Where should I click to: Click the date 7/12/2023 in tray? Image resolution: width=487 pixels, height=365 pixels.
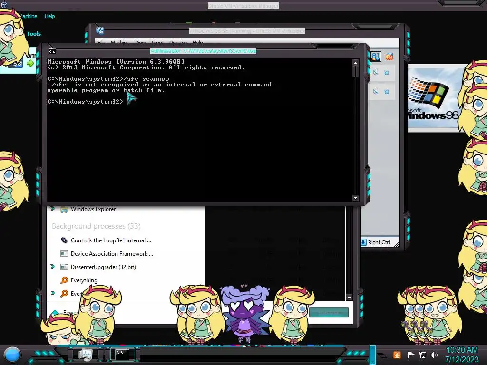click(x=462, y=359)
